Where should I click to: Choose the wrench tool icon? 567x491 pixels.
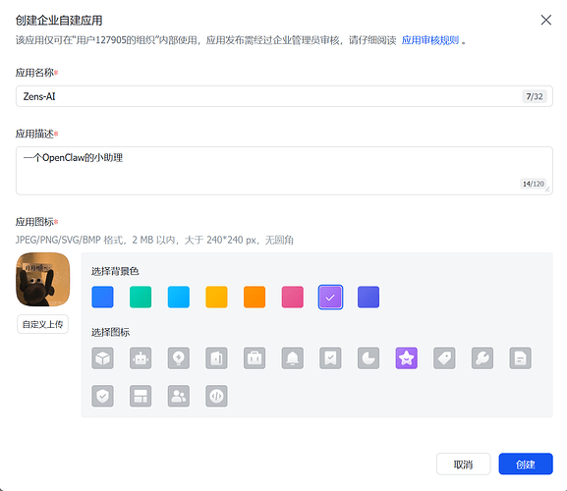click(x=482, y=358)
